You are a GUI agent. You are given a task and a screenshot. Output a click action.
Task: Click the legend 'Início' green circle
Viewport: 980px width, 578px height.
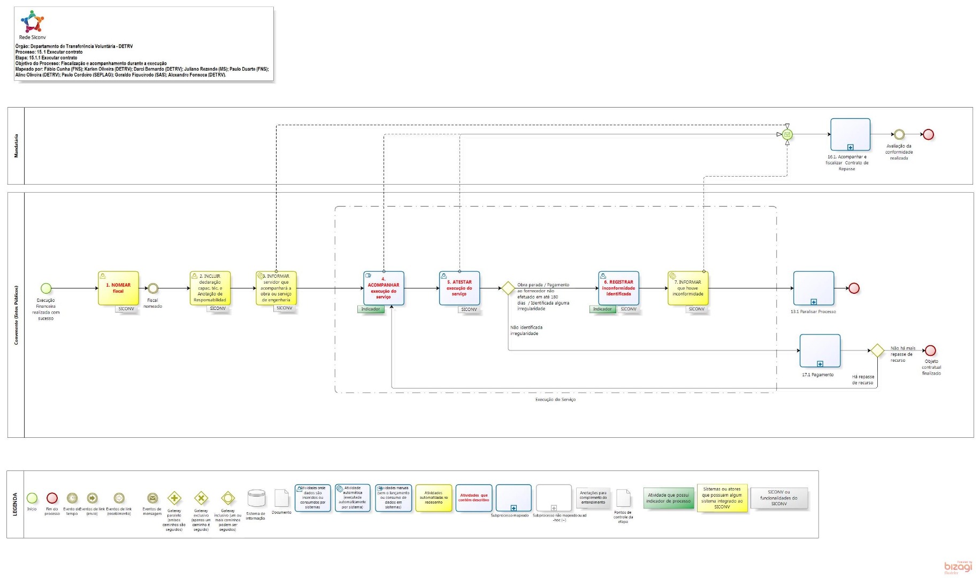[32, 498]
